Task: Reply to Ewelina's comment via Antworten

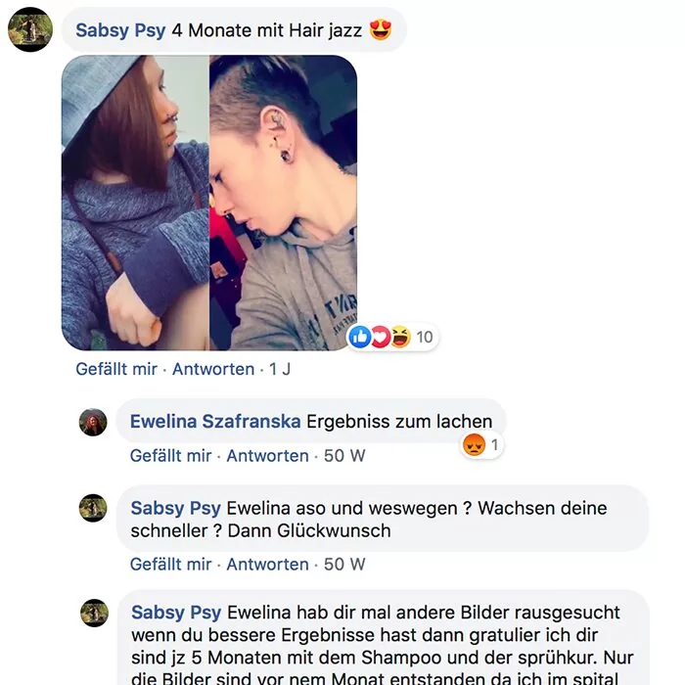Action: [x=267, y=456]
